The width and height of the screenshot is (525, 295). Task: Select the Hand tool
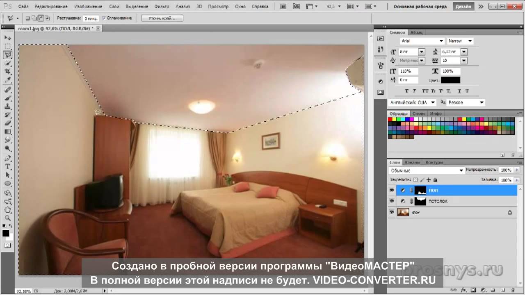click(8, 210)
